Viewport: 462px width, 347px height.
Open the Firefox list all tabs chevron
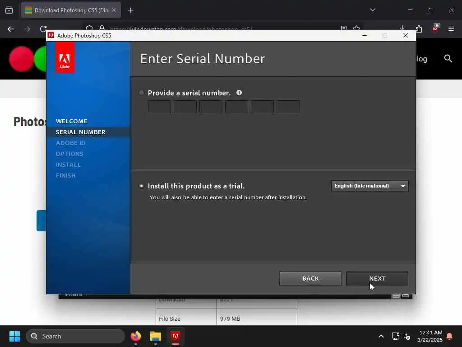coord(372,10)
